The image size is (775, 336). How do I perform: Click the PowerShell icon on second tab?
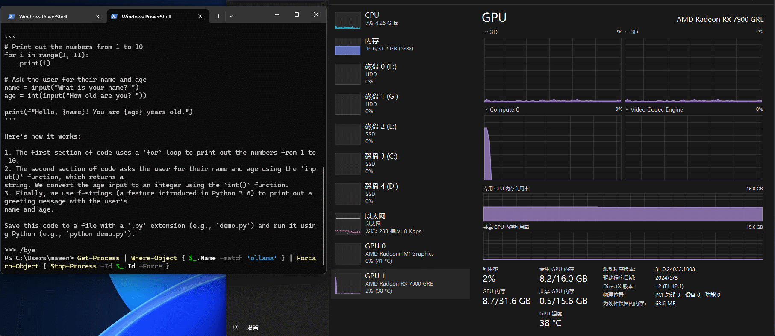tap(114, 16)
